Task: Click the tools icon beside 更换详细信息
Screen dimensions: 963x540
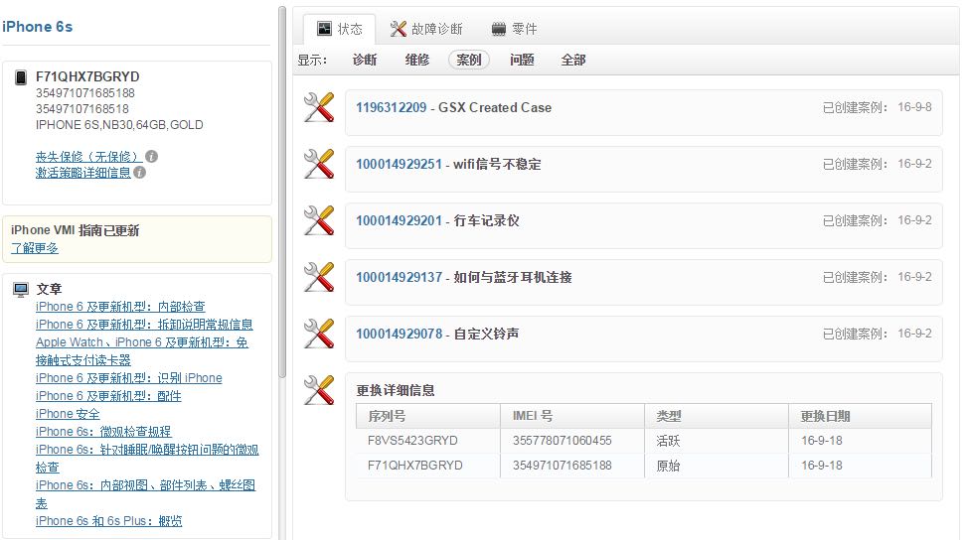Action: [x=319, y=390]
